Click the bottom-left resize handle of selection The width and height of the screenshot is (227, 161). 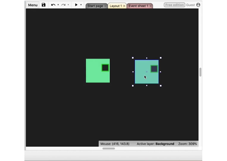133,86
